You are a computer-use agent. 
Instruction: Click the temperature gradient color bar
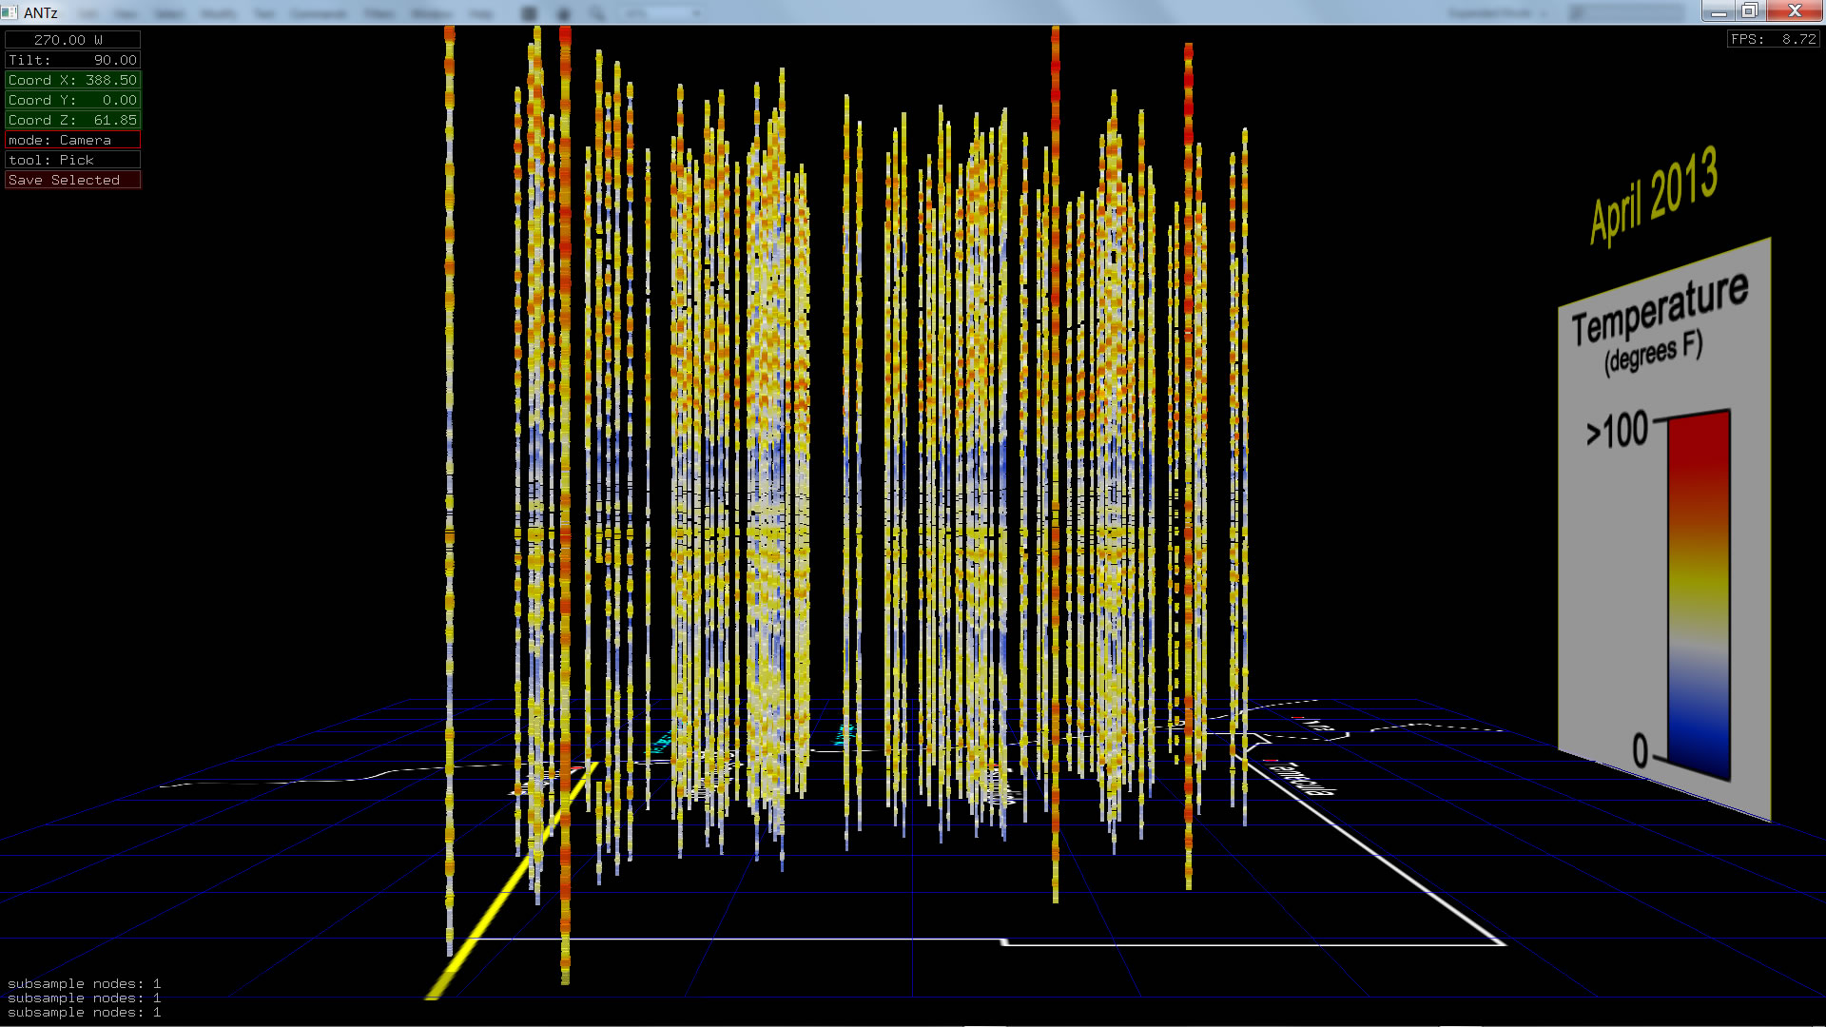[1698, 590]
